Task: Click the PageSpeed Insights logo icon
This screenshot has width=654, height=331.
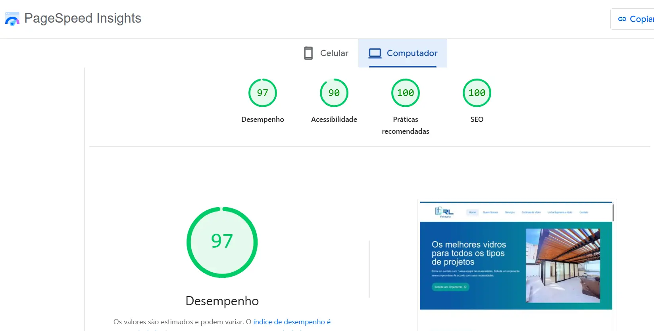Action: [12, 19]
